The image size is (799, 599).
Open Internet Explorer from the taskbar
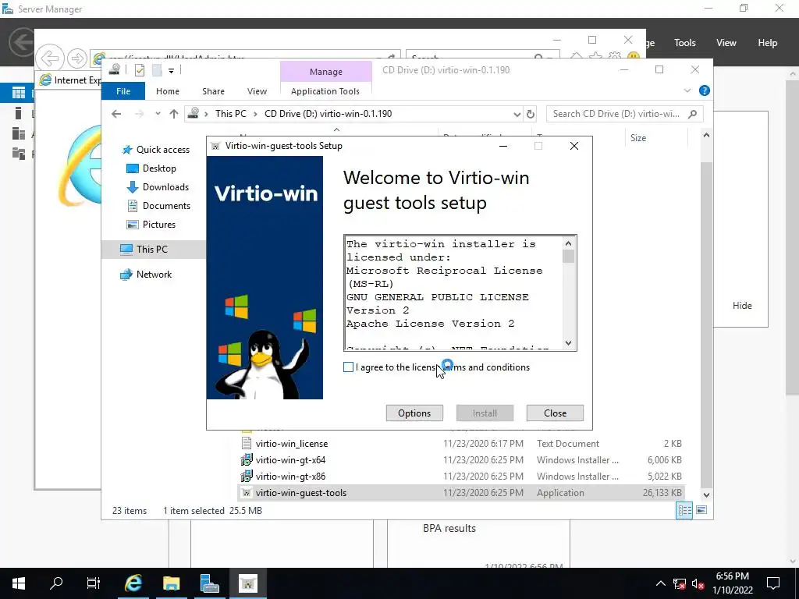click(x=133, y=583)
